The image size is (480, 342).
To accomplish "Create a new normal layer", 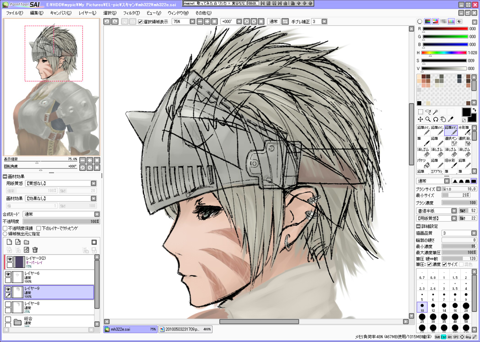I will pyautogui.click(x=9, y=242).
